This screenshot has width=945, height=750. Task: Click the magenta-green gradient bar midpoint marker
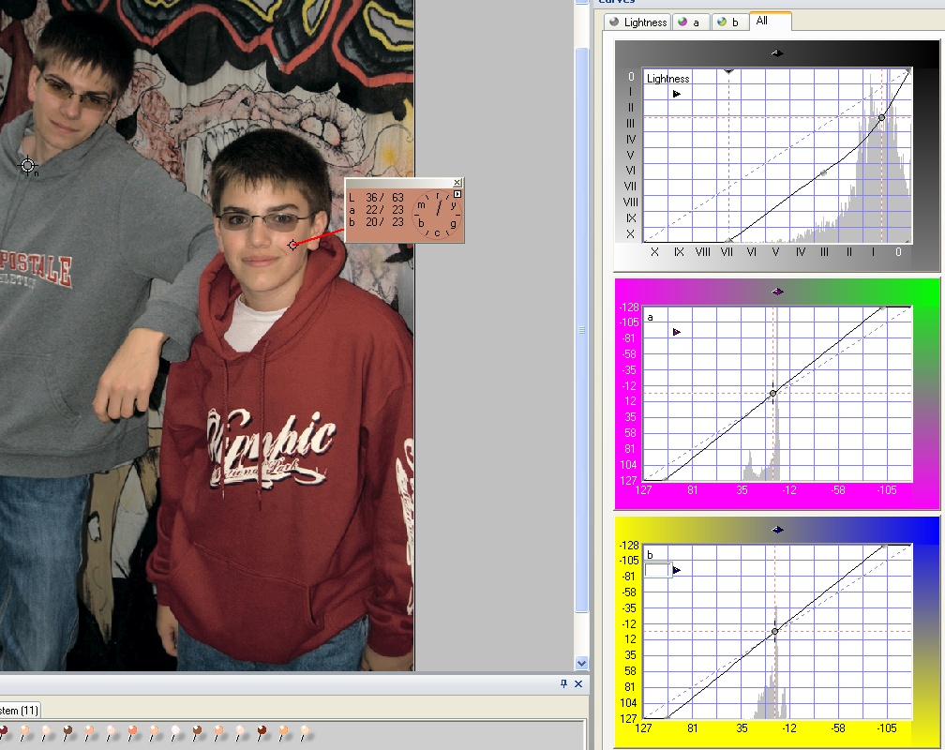click(x=777, y=292)
